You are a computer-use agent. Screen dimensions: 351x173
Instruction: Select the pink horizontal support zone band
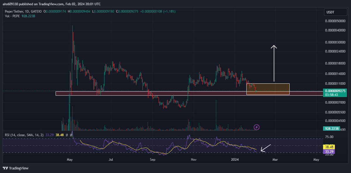146,93
